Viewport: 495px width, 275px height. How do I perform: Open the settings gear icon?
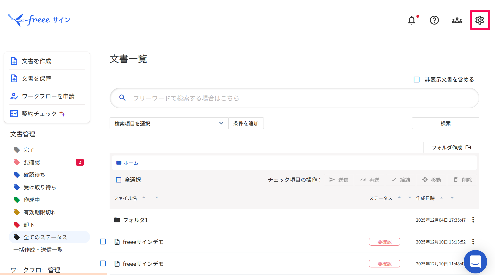pyautogui.click(x=480, y=20)
